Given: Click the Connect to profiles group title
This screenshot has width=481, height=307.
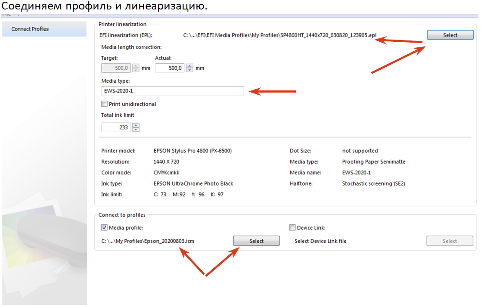Looking at the screenshot, I should point(122,215).
